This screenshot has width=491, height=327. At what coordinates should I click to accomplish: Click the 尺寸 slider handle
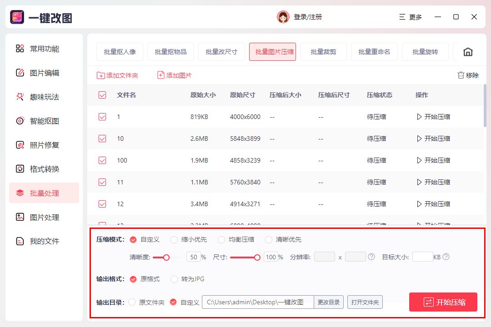pyautogui.click(x=257, y=258)
